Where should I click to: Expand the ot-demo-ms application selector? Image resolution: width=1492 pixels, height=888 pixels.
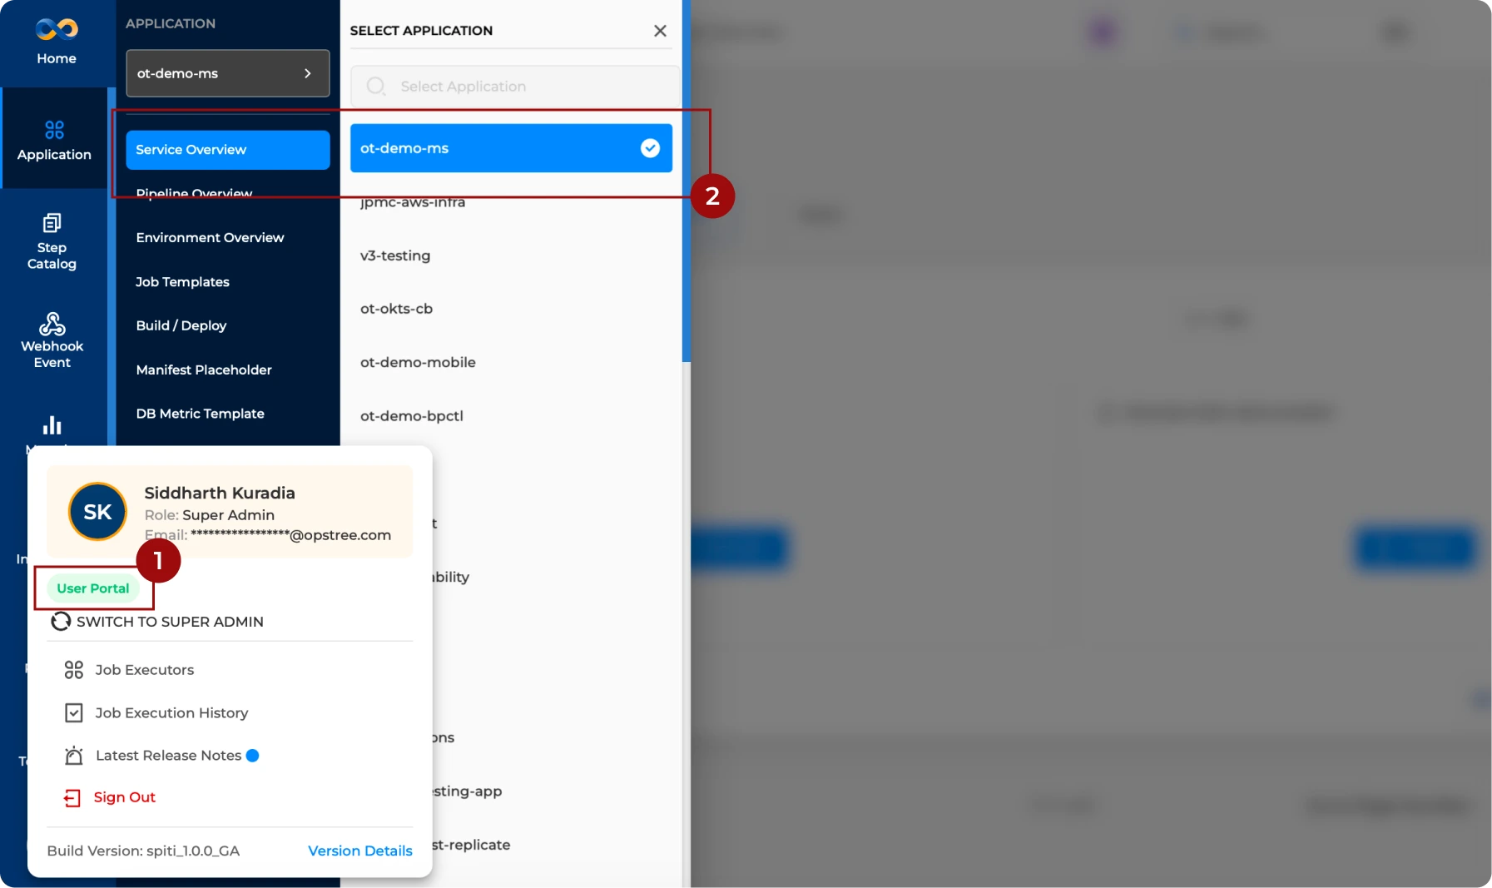point(228,73)
